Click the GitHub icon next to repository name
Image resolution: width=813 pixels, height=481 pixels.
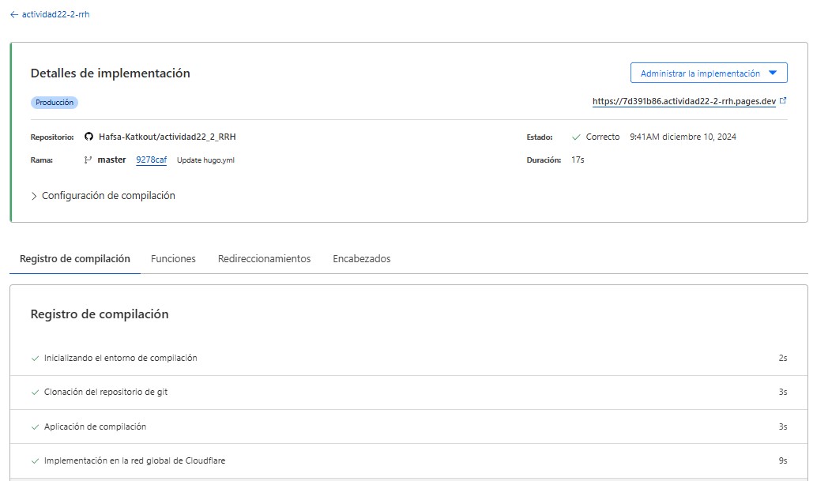[x=88, y=137]
